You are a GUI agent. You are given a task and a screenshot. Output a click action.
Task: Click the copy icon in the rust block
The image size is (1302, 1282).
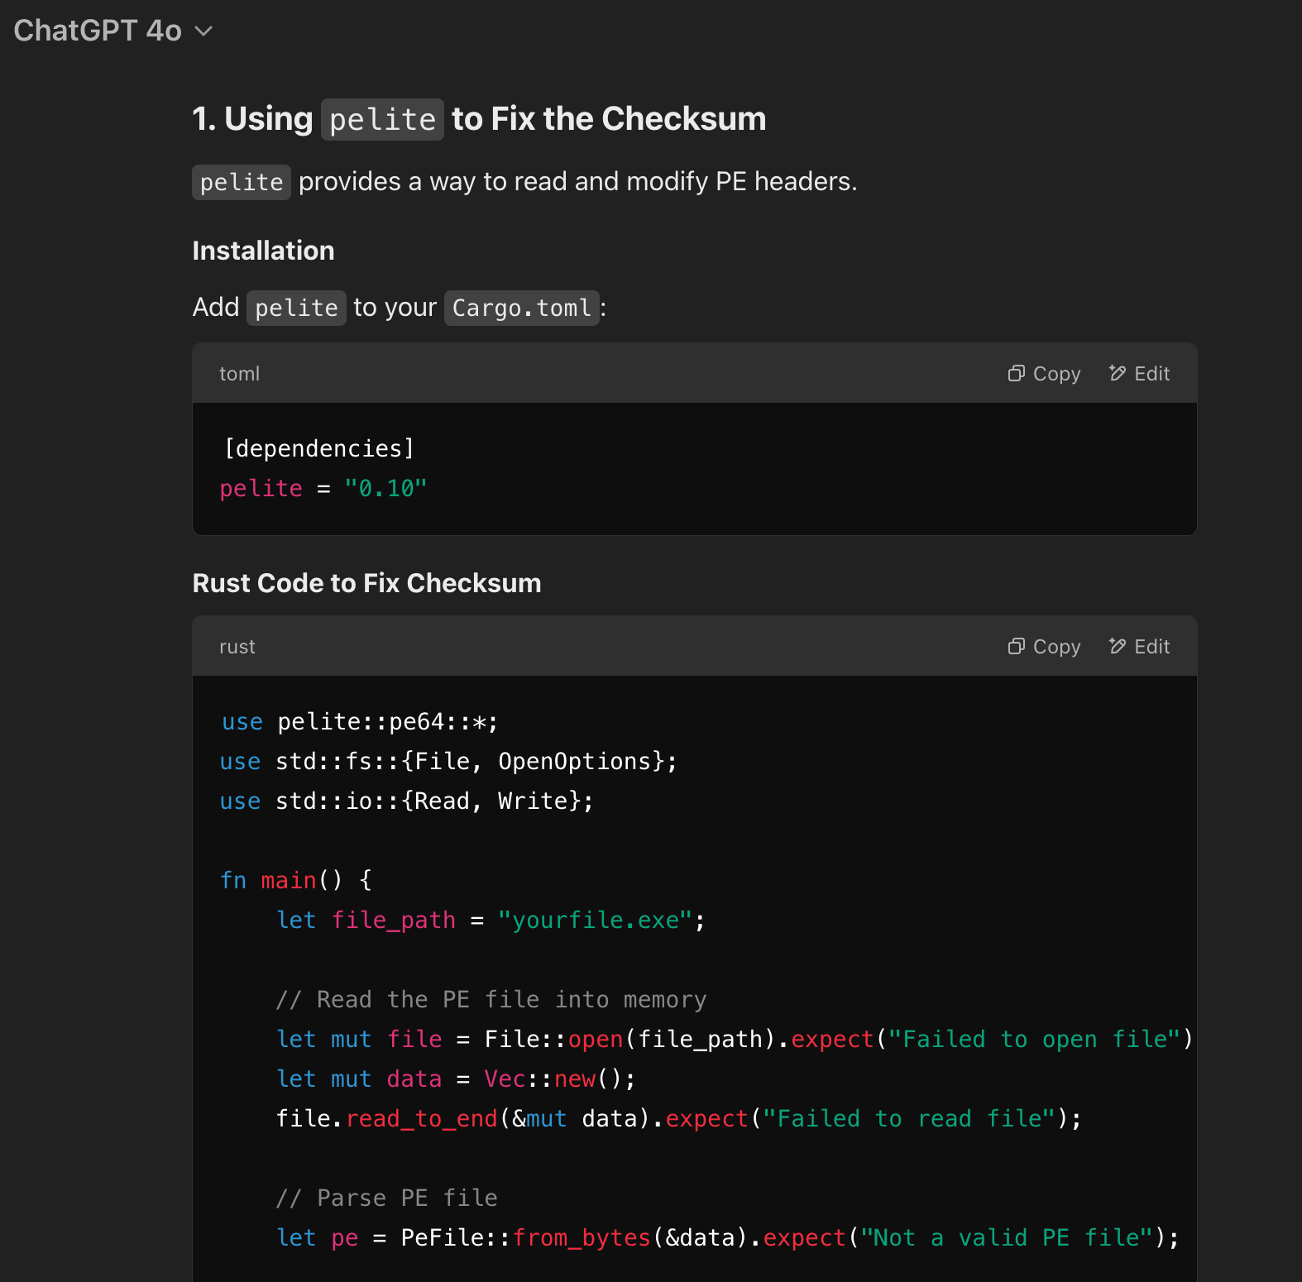(1017, 647)
